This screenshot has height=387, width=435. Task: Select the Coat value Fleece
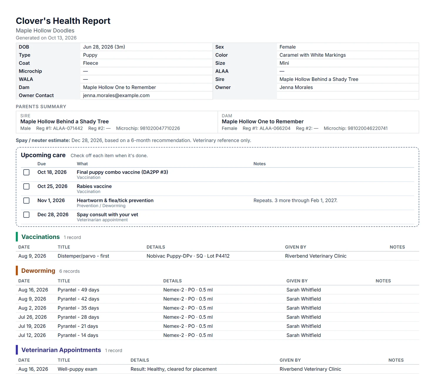91,63
